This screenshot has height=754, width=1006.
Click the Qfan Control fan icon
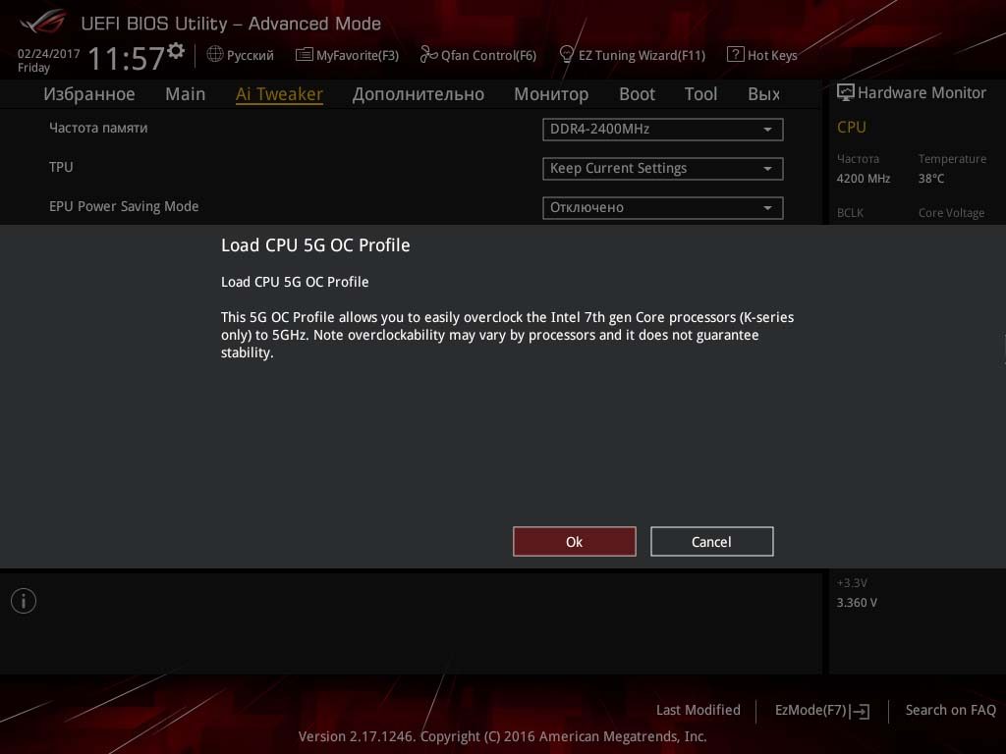pyautogui.click(x=428, y=55)
